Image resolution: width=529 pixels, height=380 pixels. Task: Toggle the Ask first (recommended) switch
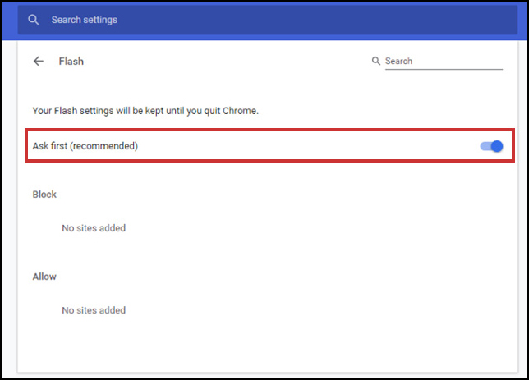pyautogui.click(x=491, y=146)
